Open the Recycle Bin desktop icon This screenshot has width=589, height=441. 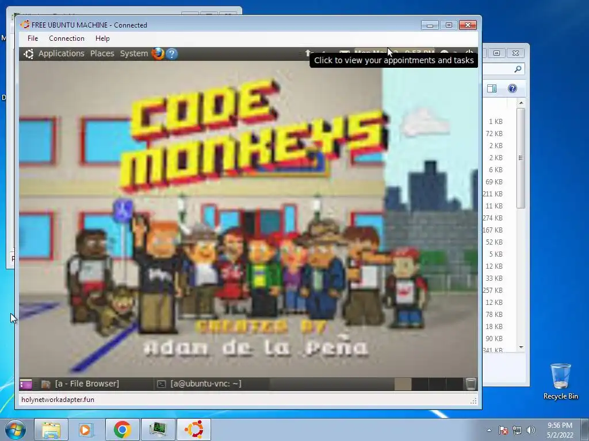pyautogui.click(x=560, y=381)
